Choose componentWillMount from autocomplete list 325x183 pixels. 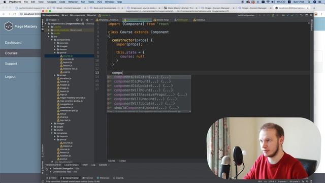[x=149, y=90]
